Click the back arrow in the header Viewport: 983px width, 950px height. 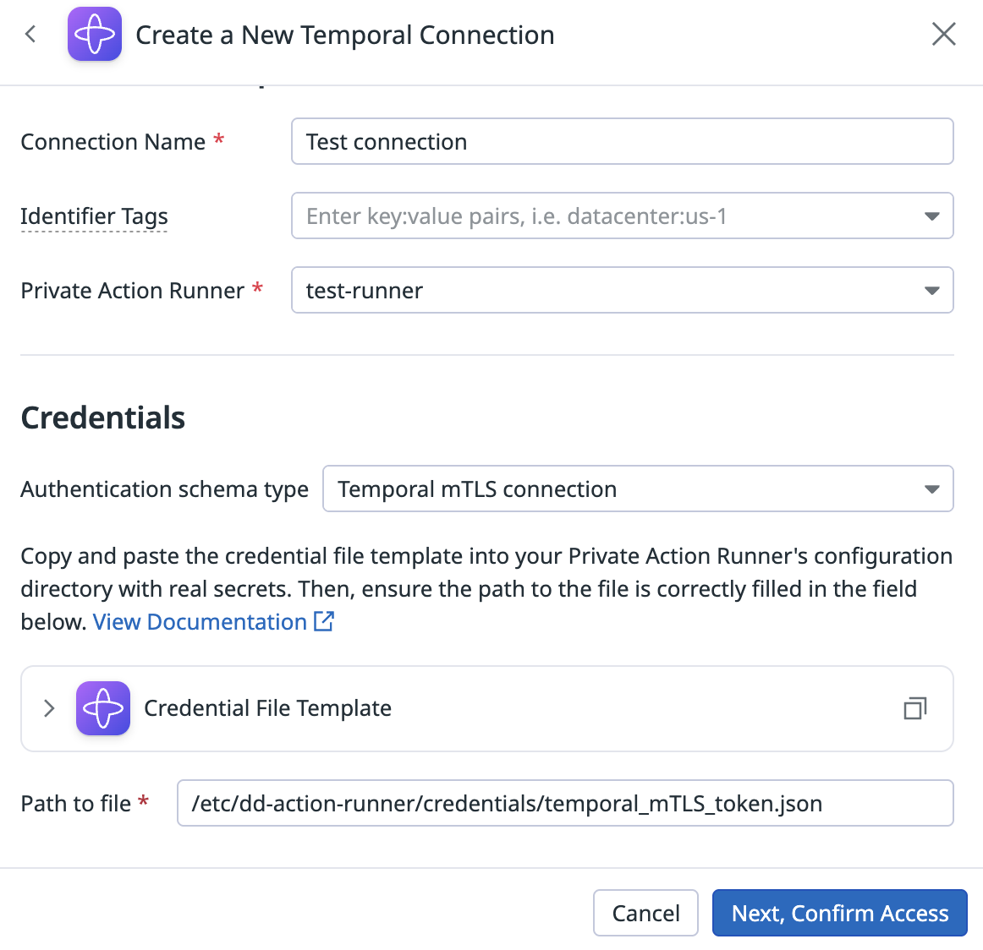coord(30,34)
